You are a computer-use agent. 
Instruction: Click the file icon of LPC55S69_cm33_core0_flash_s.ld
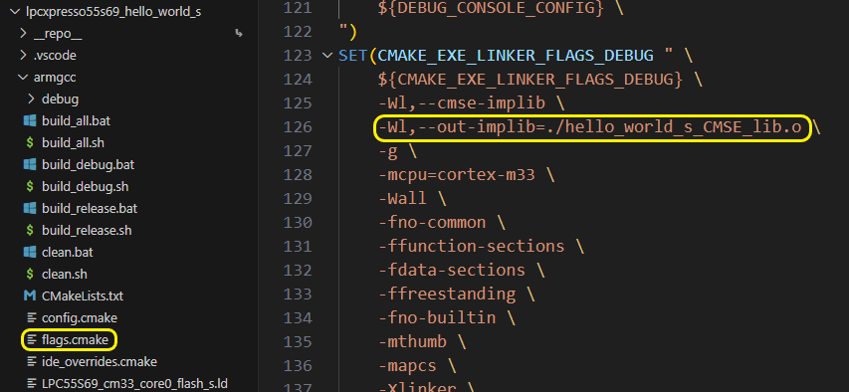click(x=32, y=384)
